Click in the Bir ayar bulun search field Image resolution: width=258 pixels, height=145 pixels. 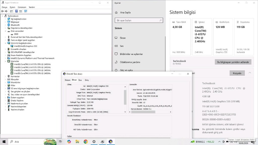pyautogui.click(x=139, y=20)
